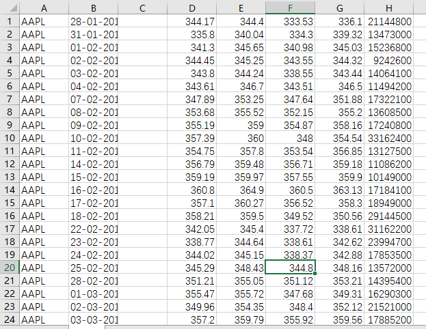Click cell containing 359.48

241,164
